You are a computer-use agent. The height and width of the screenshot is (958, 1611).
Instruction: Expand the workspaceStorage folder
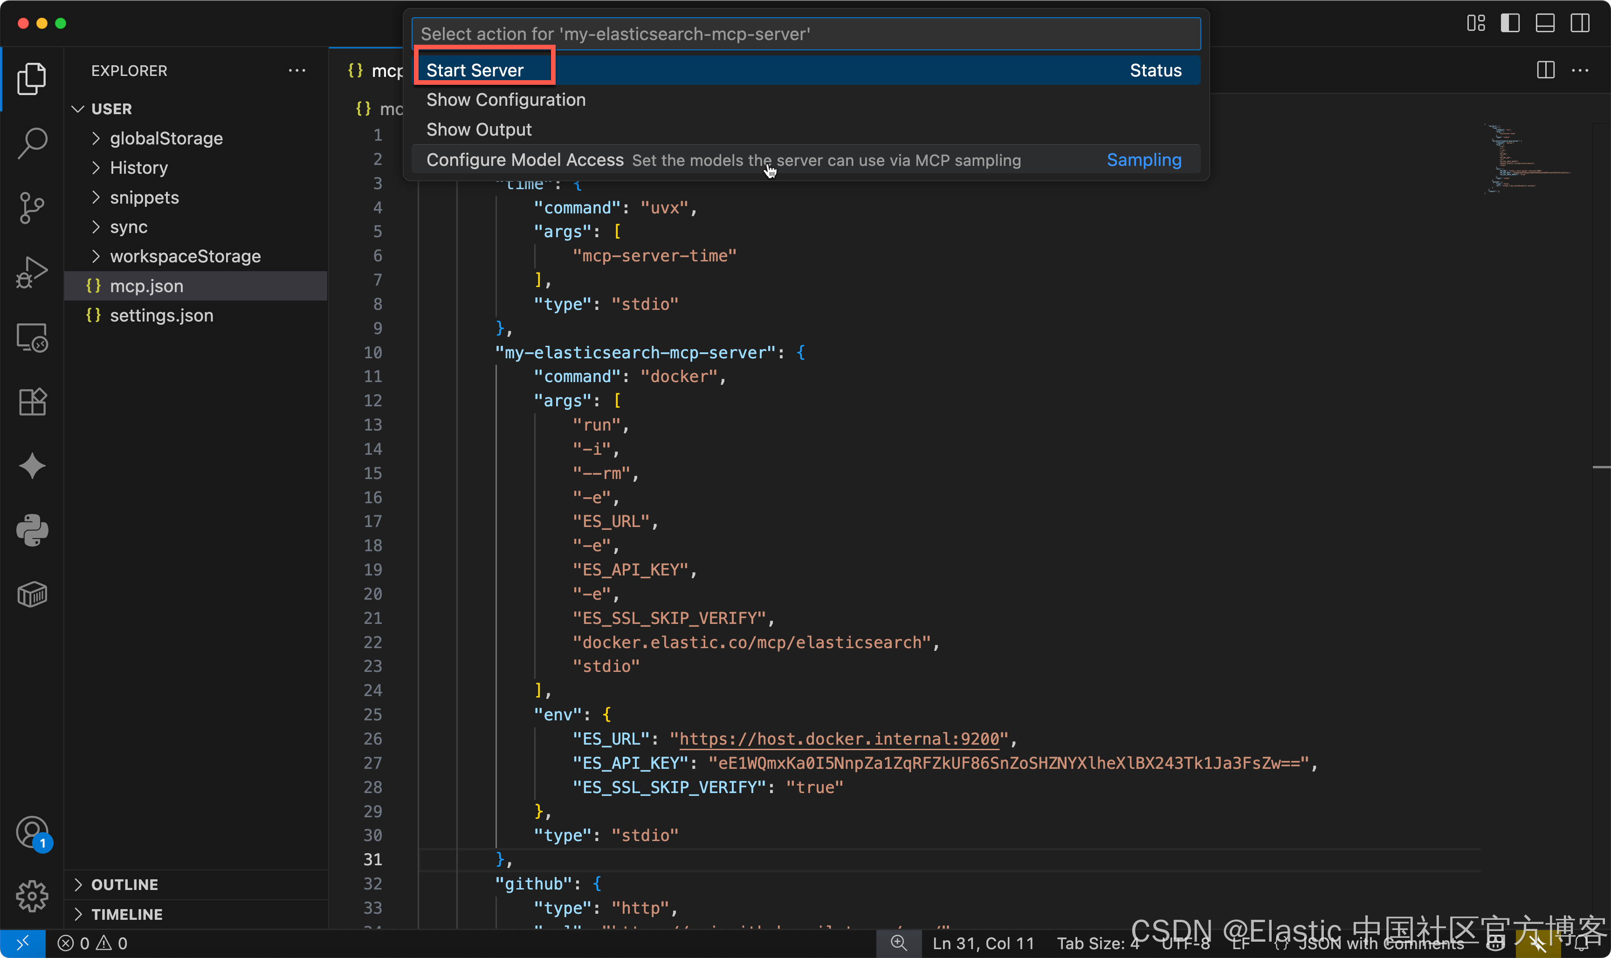[196, 256]
